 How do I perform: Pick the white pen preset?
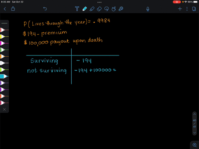point(4,63)
